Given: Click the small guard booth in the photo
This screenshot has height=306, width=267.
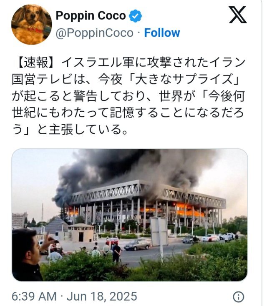Looking at the screenshot, I should (x=81, y=233).
